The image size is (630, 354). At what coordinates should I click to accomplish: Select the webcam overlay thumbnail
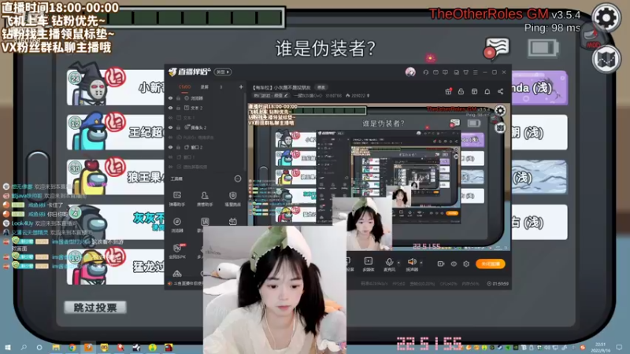pos(275,289)
